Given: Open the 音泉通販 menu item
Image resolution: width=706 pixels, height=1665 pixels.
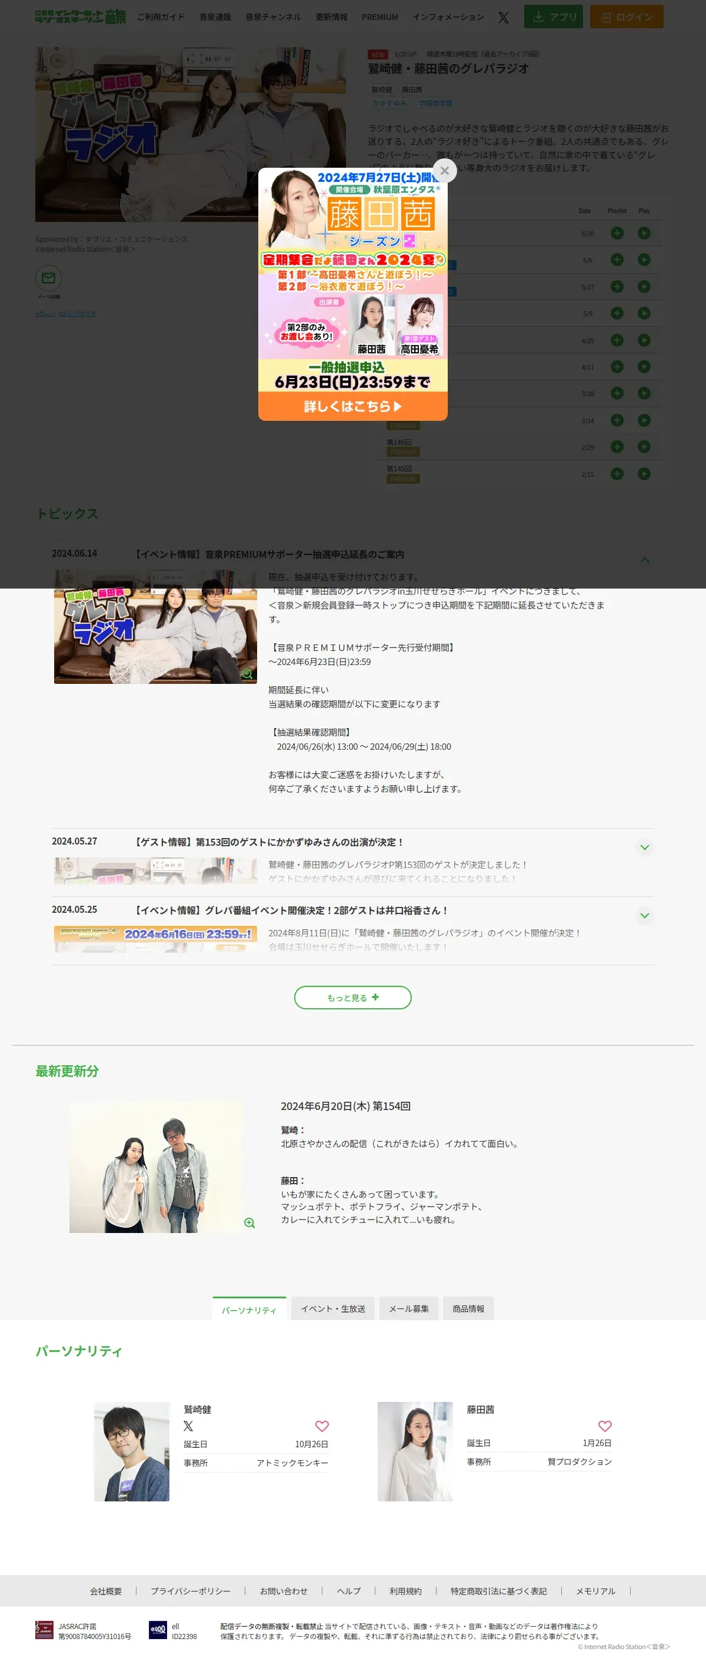Looking at the screenshot, I should 215,17.
